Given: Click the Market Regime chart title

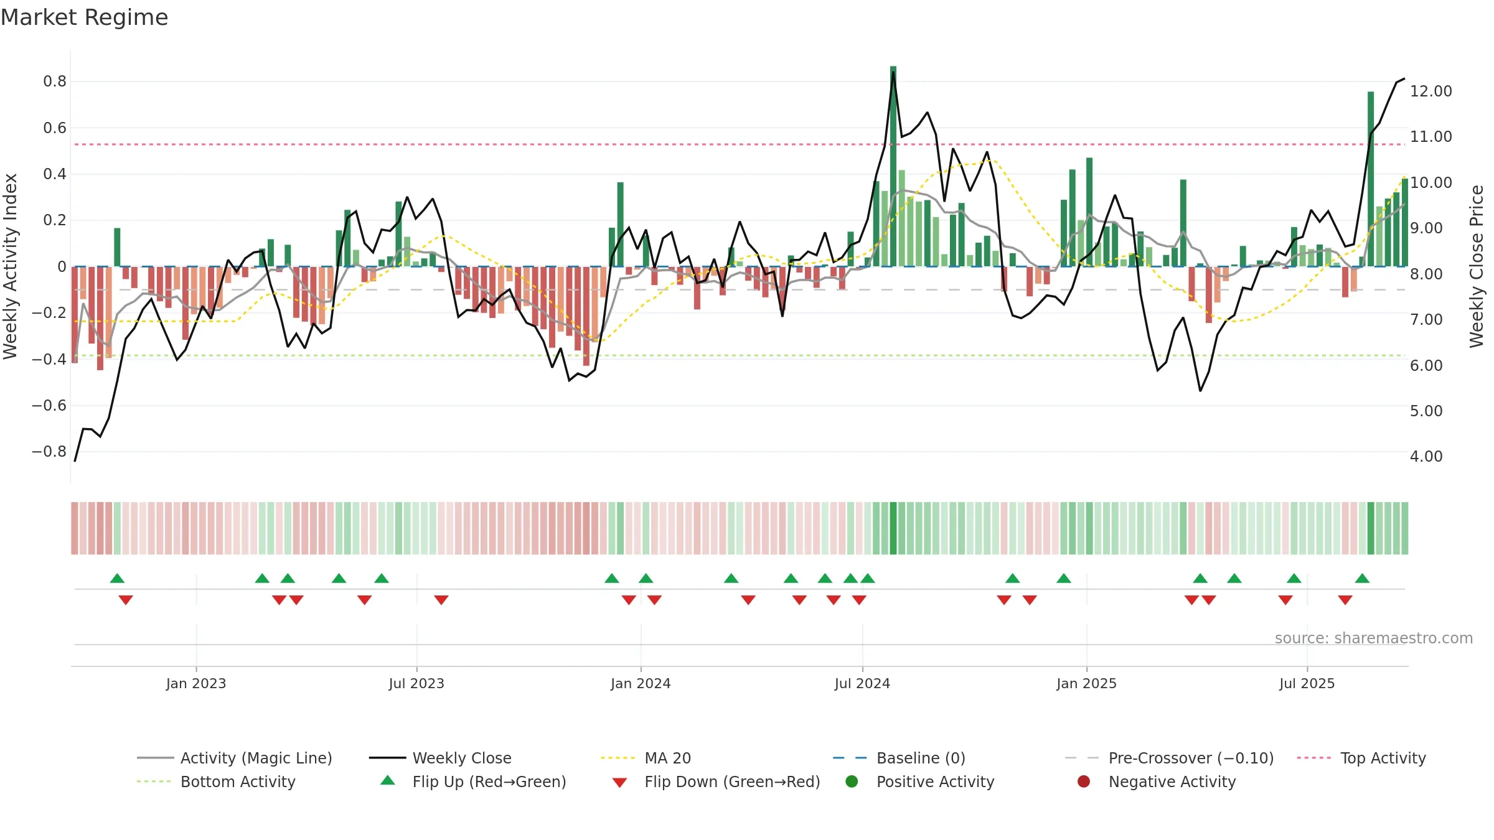Looking at the screenshot, I should (84, 17).
